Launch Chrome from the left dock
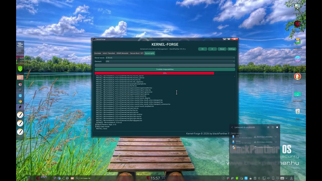Image resolution: width=322 pixels, height=181 pixels. [20, 102]
